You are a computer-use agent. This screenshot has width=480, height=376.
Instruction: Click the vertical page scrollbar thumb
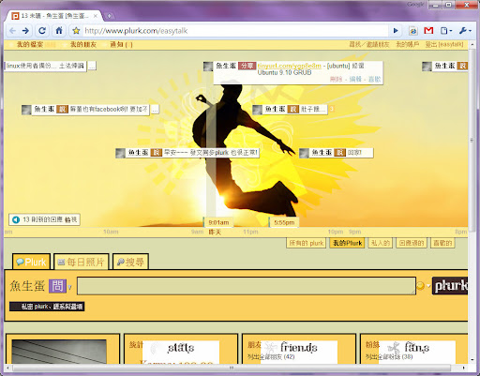(472, 141)
